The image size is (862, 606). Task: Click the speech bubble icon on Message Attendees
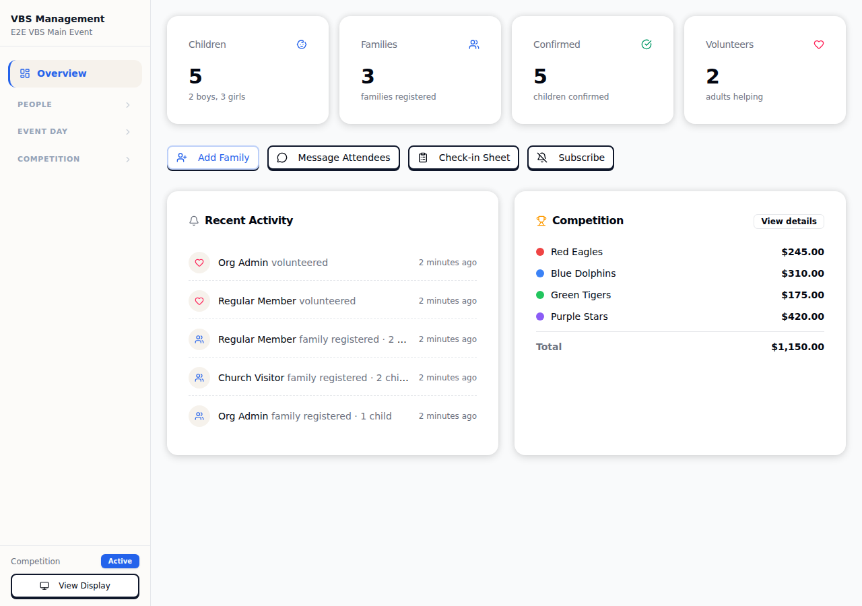click(x=282, y=158)
